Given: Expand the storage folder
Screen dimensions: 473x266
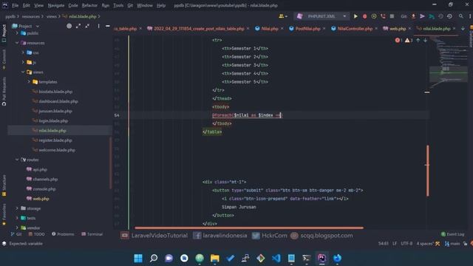Looking at the screenshot, I should (x=17, y=208).
